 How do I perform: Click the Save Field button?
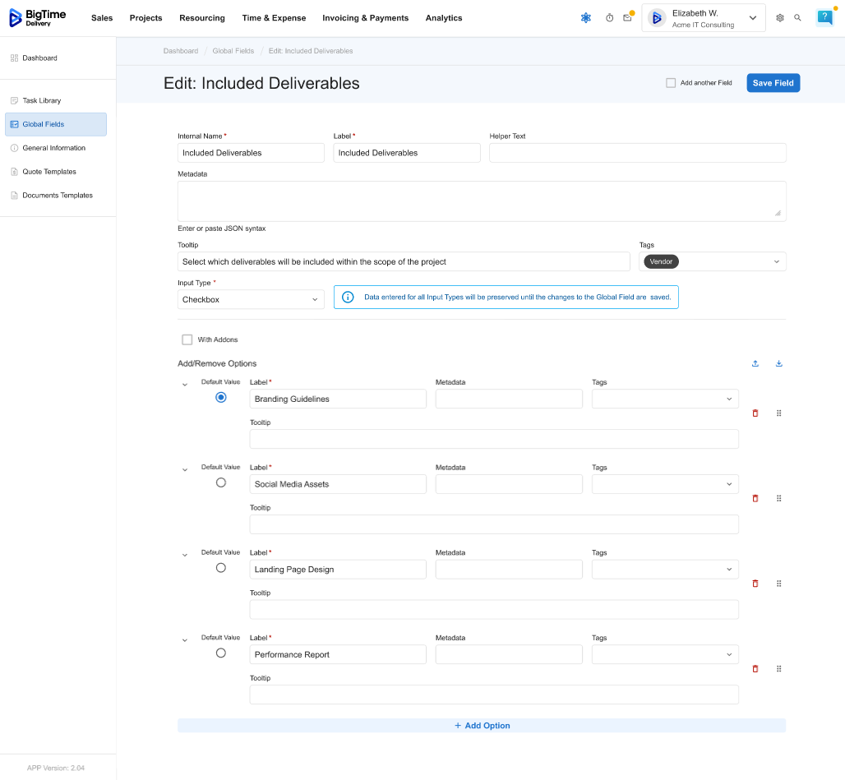point(773,83)
